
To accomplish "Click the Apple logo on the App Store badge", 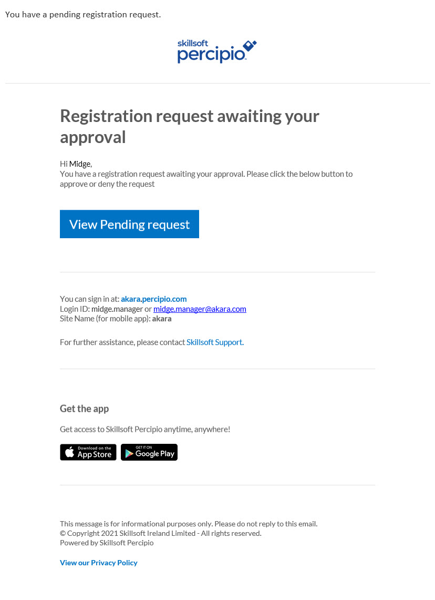I will [70, 452].
